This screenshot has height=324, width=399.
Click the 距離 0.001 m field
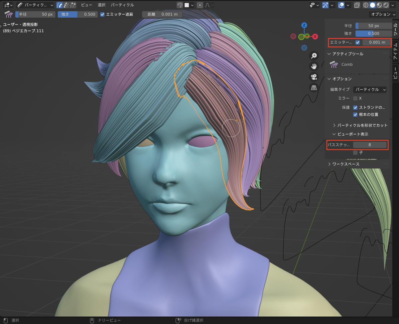(162, 14)
